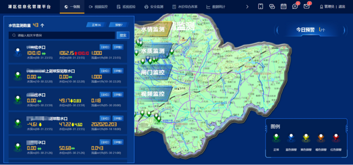Image resolution: width=353 pixels, height=165 pixels.
Task: Open the mobile device icon in header
Action: pos(261,6)
